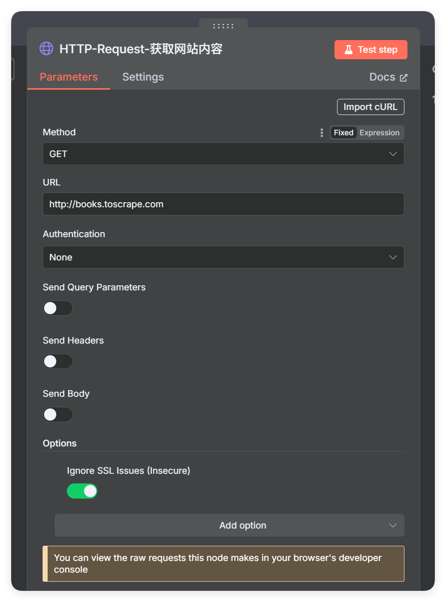The width and height of the screenshot is (446, 602).
Task: Enable the Send Body toggle
Action: point(58,415)
